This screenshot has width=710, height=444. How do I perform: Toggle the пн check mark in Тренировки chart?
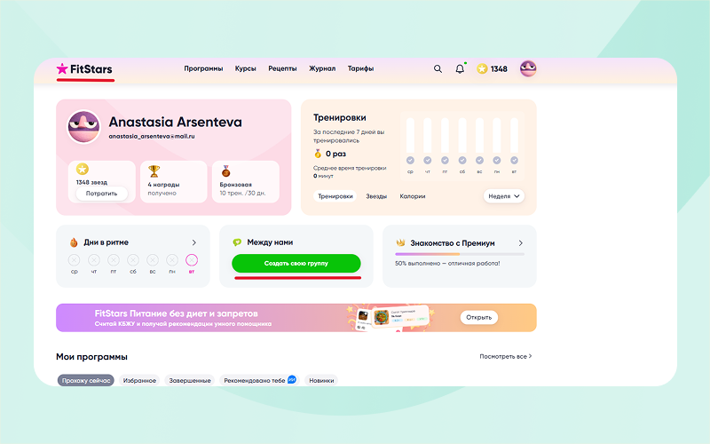tap(497, 161)
